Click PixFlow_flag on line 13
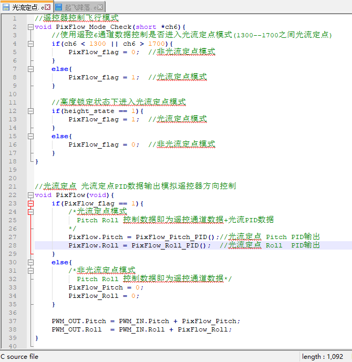This screenshot has height=362, width=352. pos(94,120)
